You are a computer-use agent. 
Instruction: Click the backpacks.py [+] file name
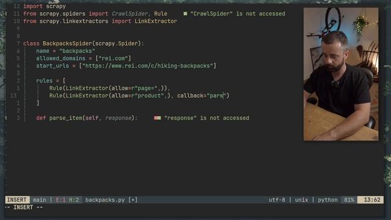tap(111, 200)
